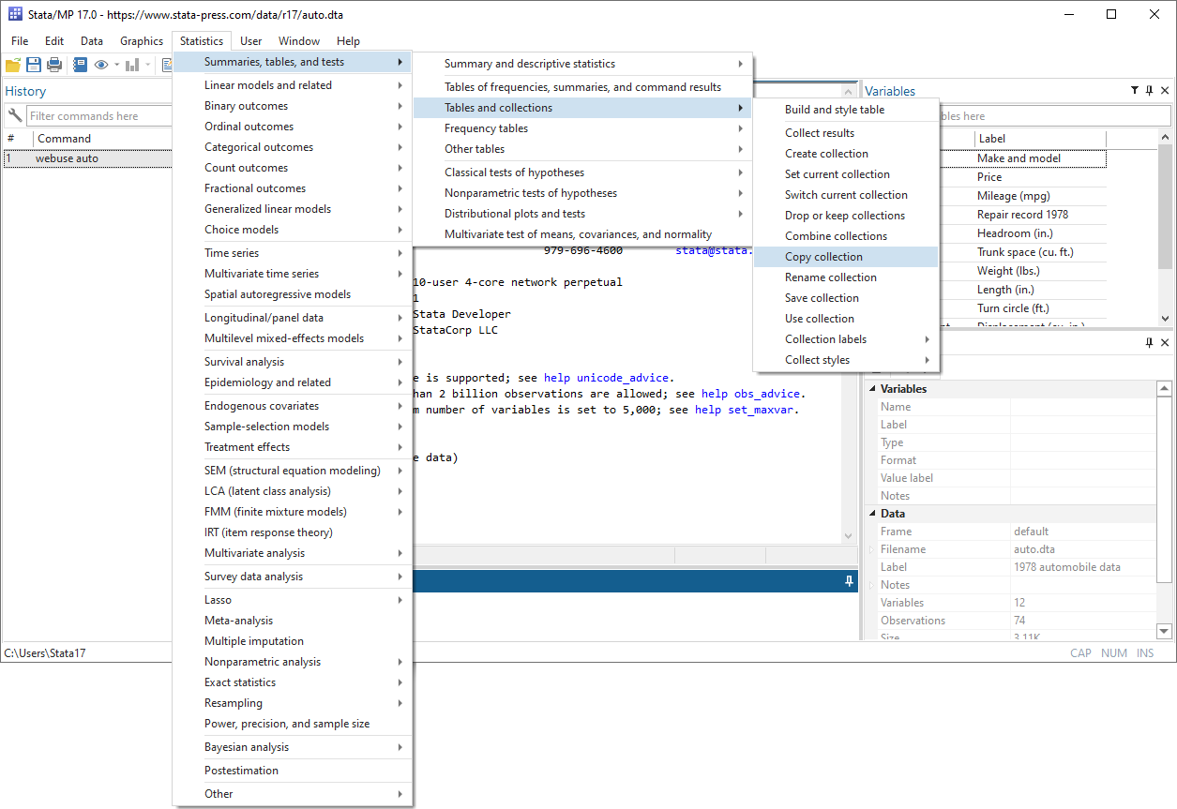Launch the Do-file Editor icon

click(x=168, y=64)
